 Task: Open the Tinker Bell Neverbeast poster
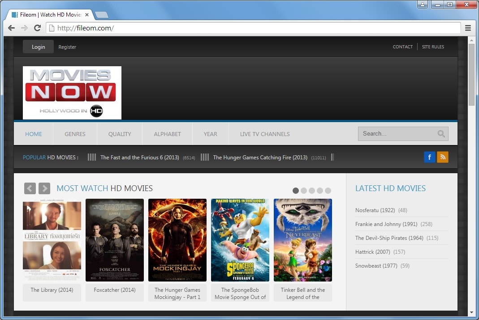[x=303, y=240]
